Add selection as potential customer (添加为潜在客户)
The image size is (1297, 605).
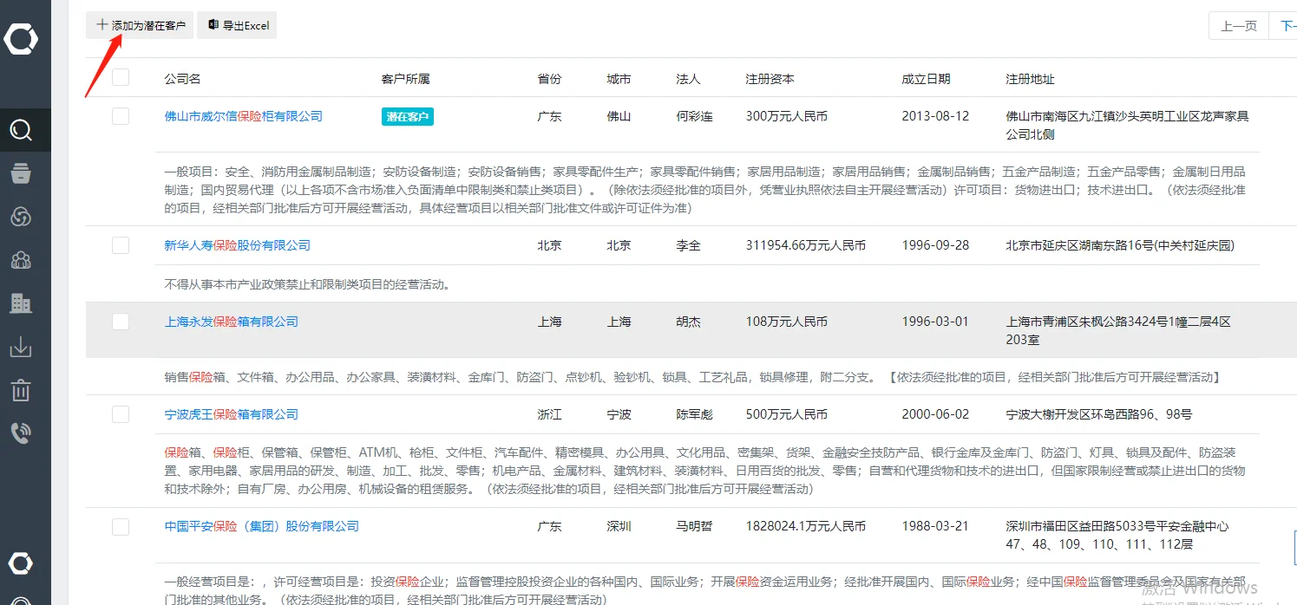pos(140,25)
